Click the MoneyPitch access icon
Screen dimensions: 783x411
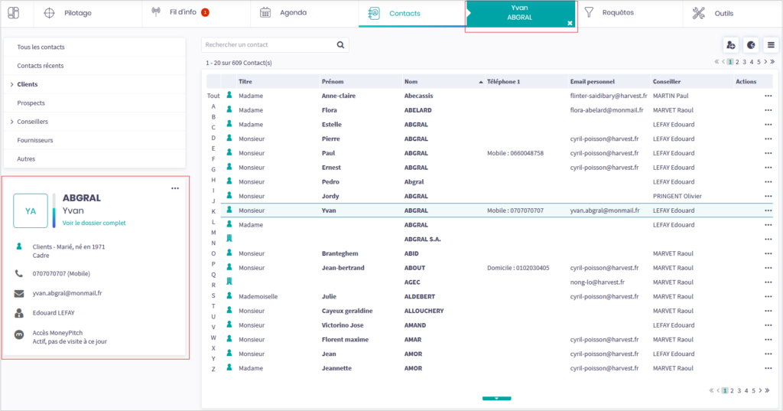pyautogui.click(x=19, y=335)
